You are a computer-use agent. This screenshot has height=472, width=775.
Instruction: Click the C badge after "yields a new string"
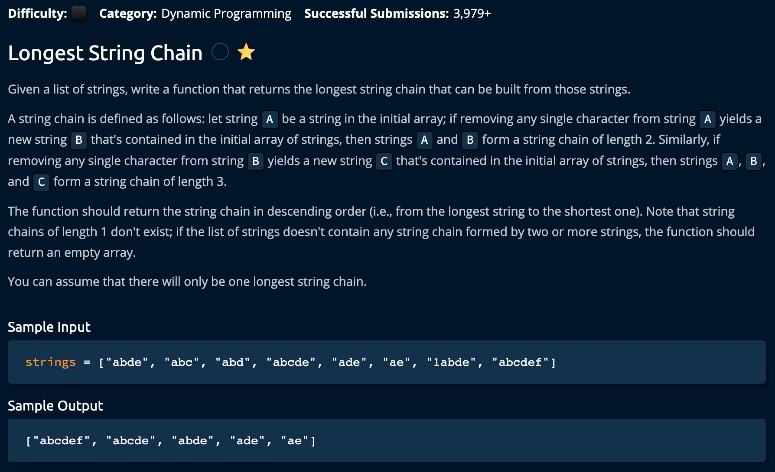point(384,161)
